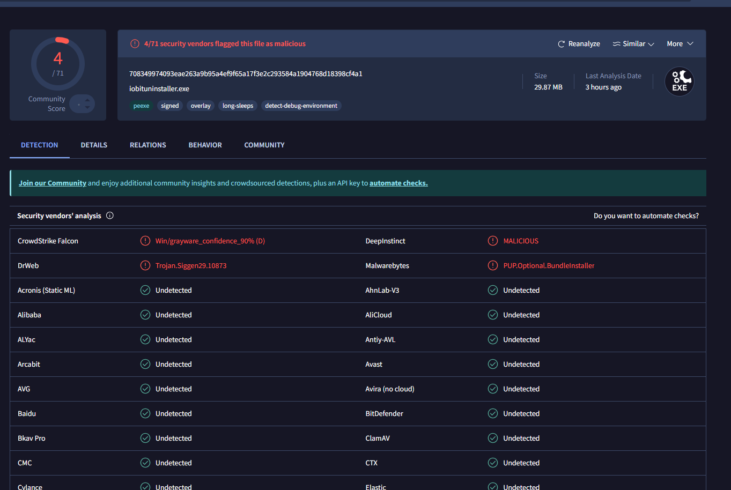Open the DETAILS tab
This screenshot has width=731, height=490.
coord(94,145)
